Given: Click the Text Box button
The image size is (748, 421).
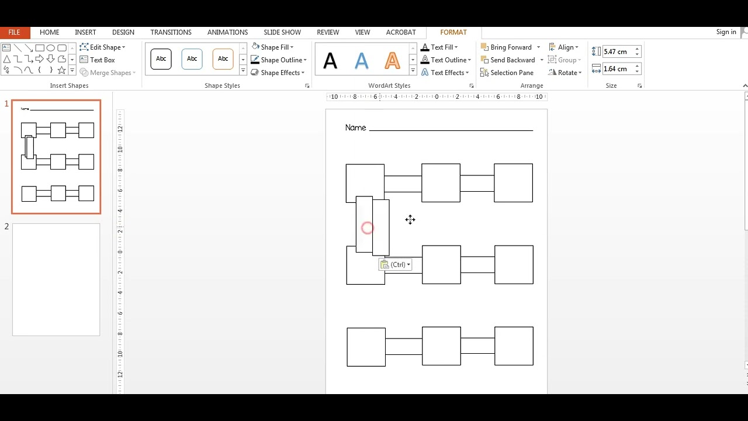Looking at the screenshot, I should click(97, 60).
